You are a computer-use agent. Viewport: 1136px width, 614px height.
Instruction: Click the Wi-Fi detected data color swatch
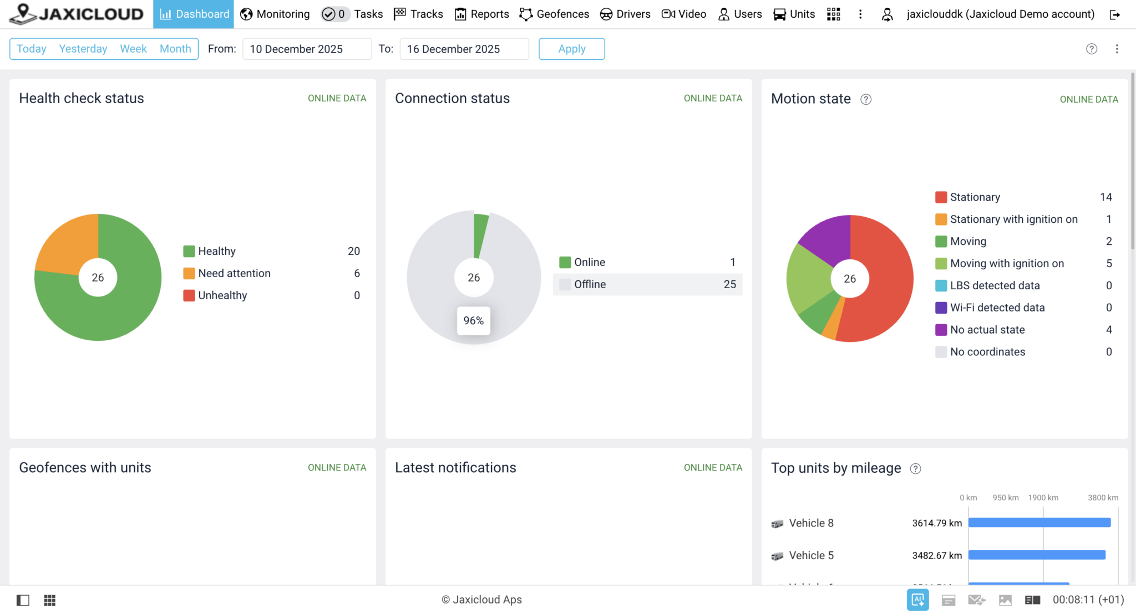(x=941, y=308)
